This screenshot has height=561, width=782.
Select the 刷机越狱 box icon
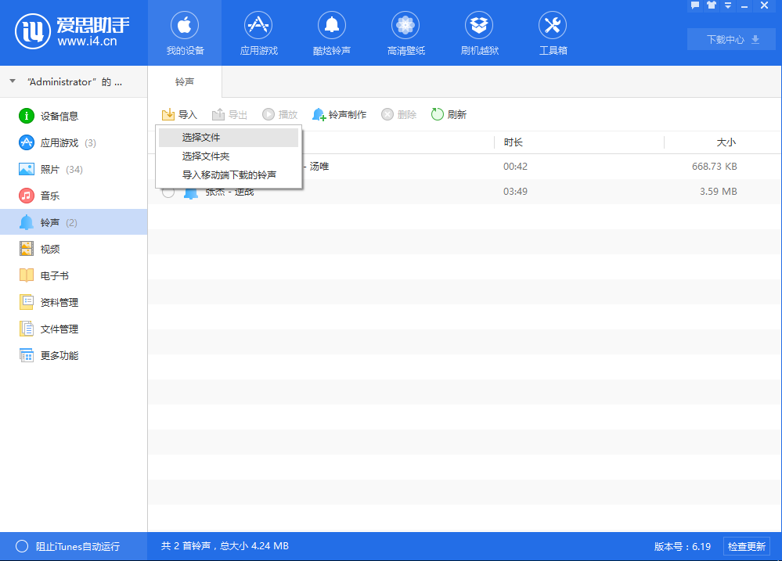click(x=479, y=26)
